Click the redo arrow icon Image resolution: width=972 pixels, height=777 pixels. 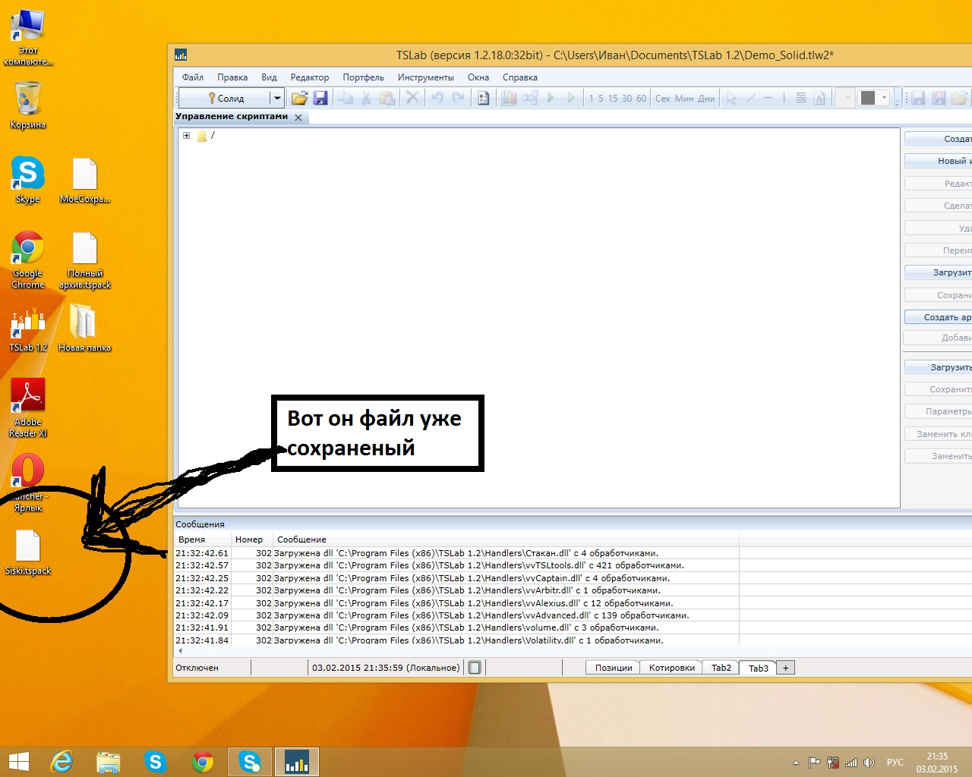coord(458,98)
